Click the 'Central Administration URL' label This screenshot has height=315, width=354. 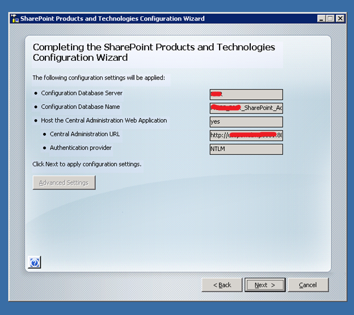tap(85, 134)
